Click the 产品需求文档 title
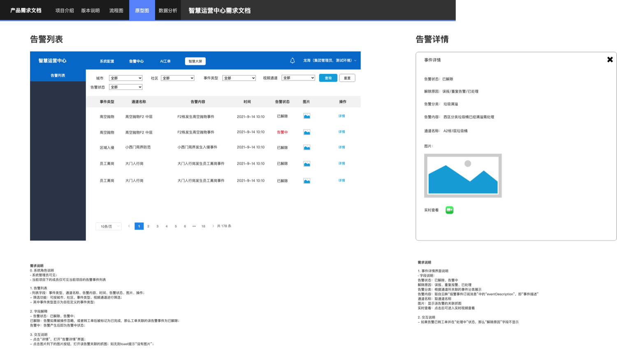This screenshot has width=617, height=364. (x=26, y=10)
